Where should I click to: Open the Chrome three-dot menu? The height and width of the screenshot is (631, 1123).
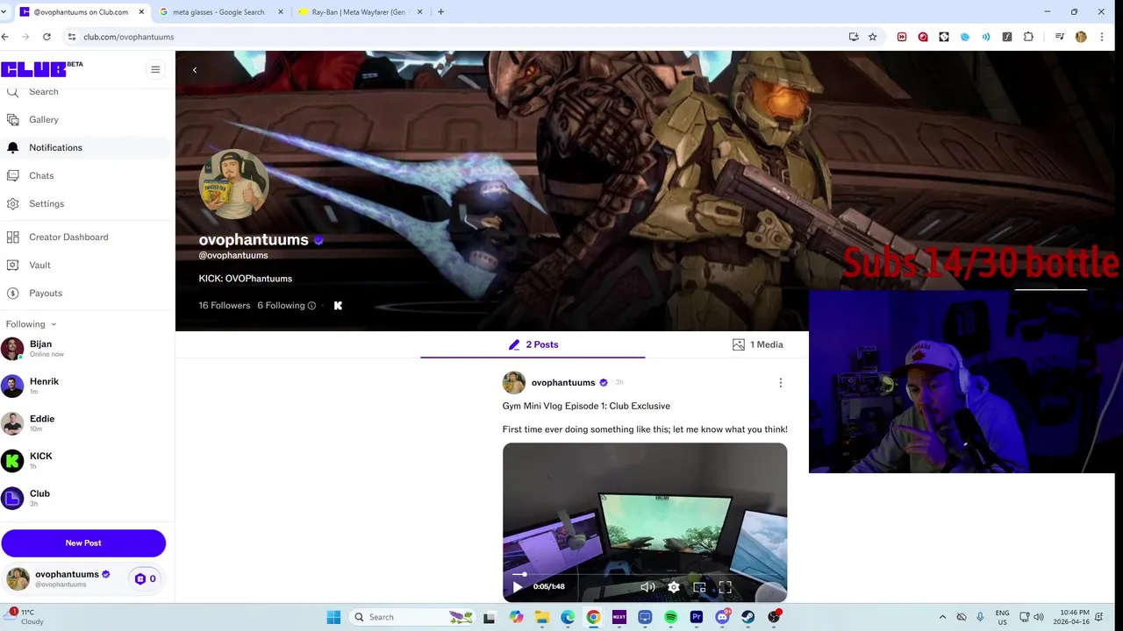point(1102,37)
